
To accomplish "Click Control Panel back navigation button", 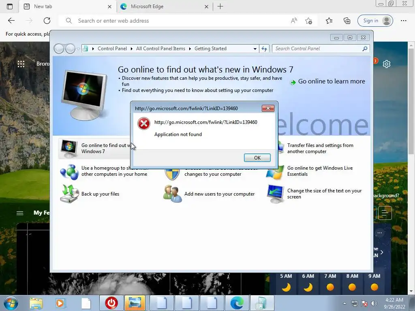I will click(59, 49).
